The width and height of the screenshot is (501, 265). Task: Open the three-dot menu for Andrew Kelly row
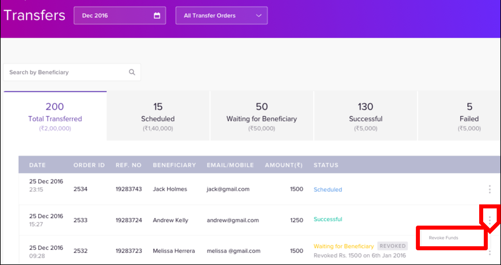tap(490, 220)
